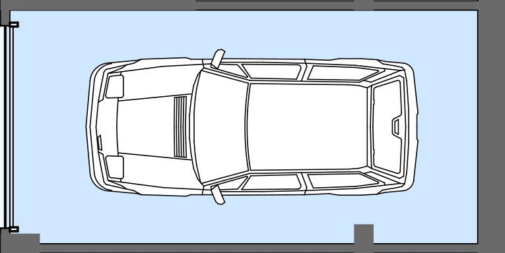This screenshot has width=505, height=253.
Task: Select the car roof panel
Action: coord(308,126)
